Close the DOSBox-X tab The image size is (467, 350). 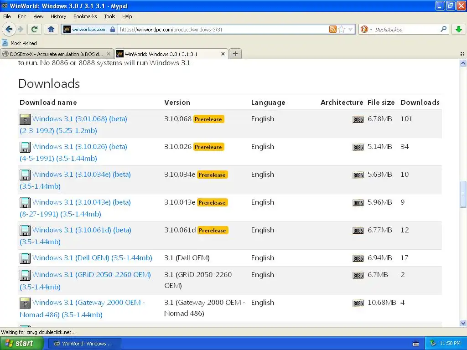[x=109, y=54]
